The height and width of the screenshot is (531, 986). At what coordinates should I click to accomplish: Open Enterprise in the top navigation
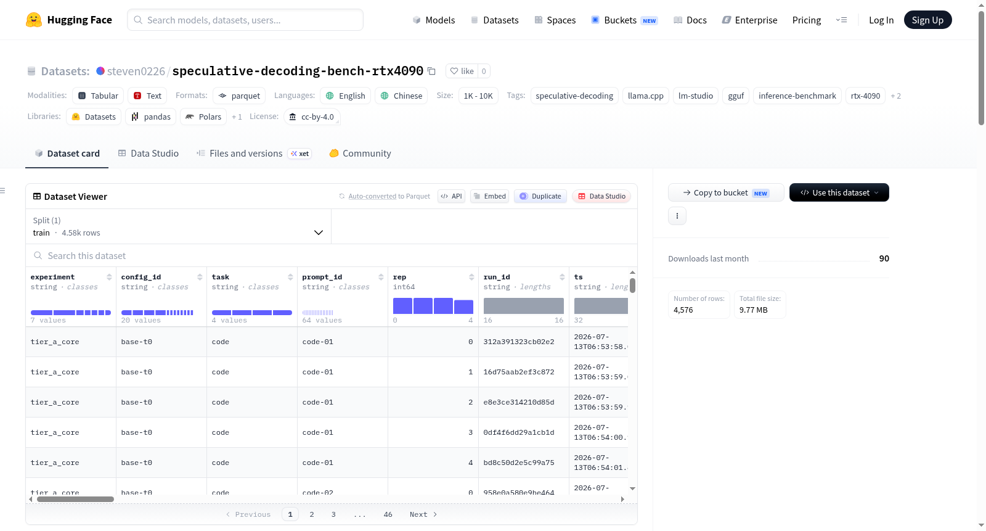pos(749,20)
